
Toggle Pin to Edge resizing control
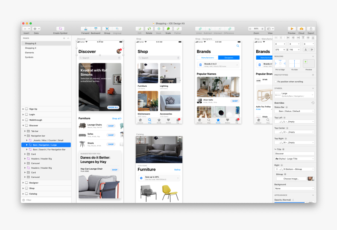click(280, 63)
